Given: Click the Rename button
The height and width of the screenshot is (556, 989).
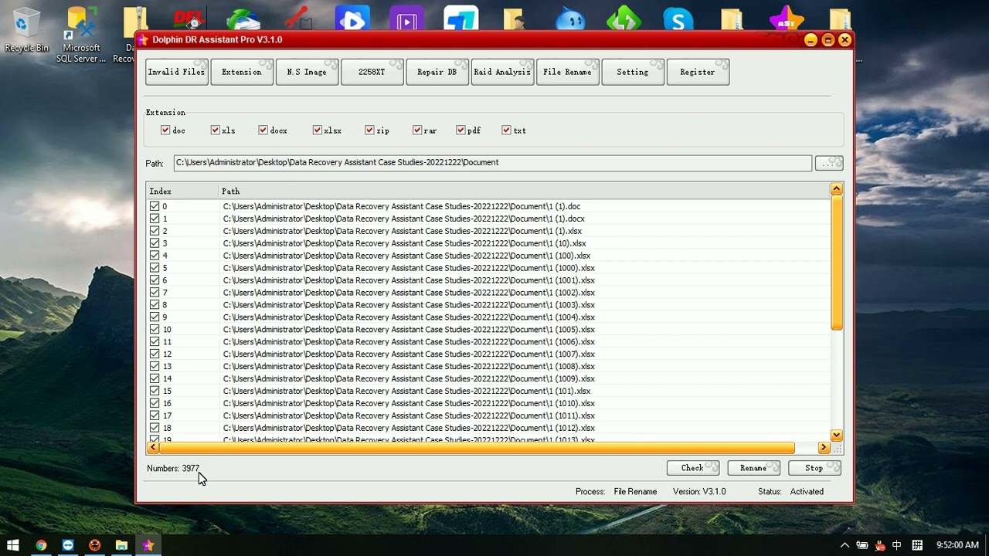Looking at the screenshot, I should (753, 468).
